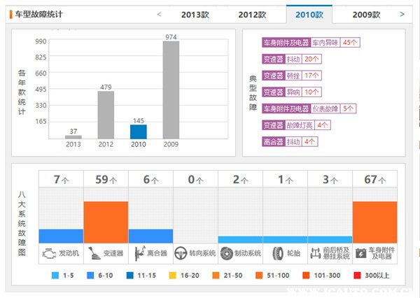Select the 2009款 model year tab

[x=367, y=14]
